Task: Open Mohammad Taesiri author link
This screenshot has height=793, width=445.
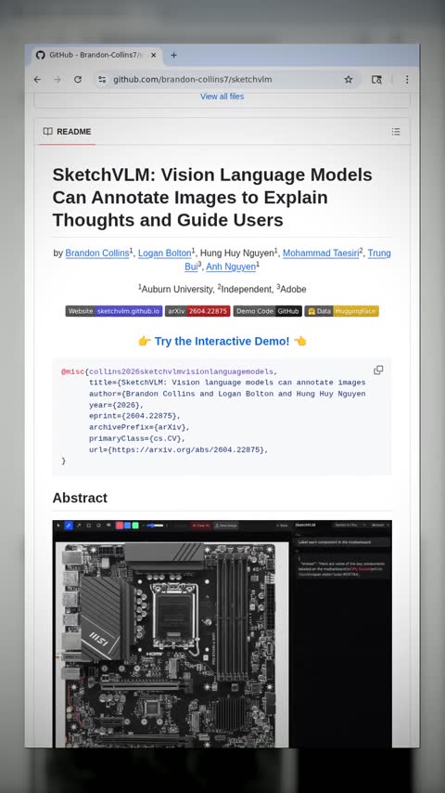Action: point(321,253)
